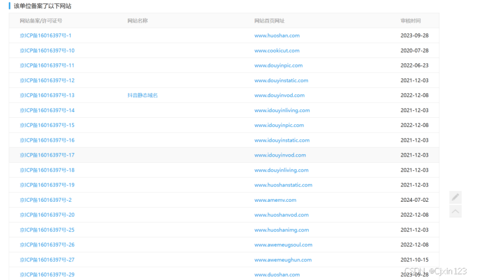Image resolution: width=478 pixels, height=280 pixels.
Task: Open license 京ICP备16016397号-11
Action: click(47, 66)
